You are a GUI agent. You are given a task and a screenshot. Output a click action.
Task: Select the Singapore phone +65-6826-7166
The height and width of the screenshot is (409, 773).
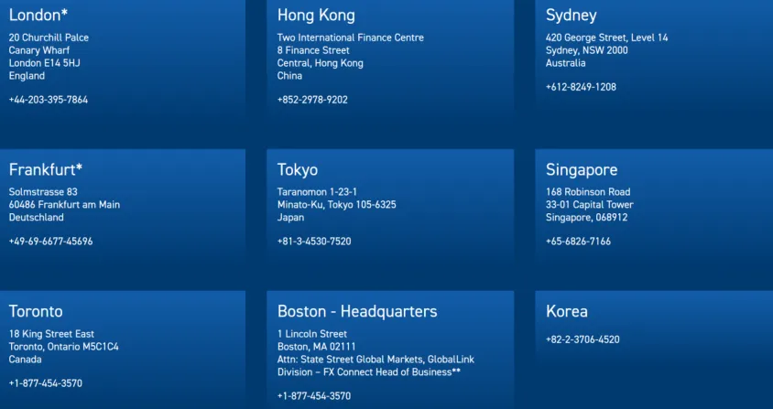coord(578,241)
